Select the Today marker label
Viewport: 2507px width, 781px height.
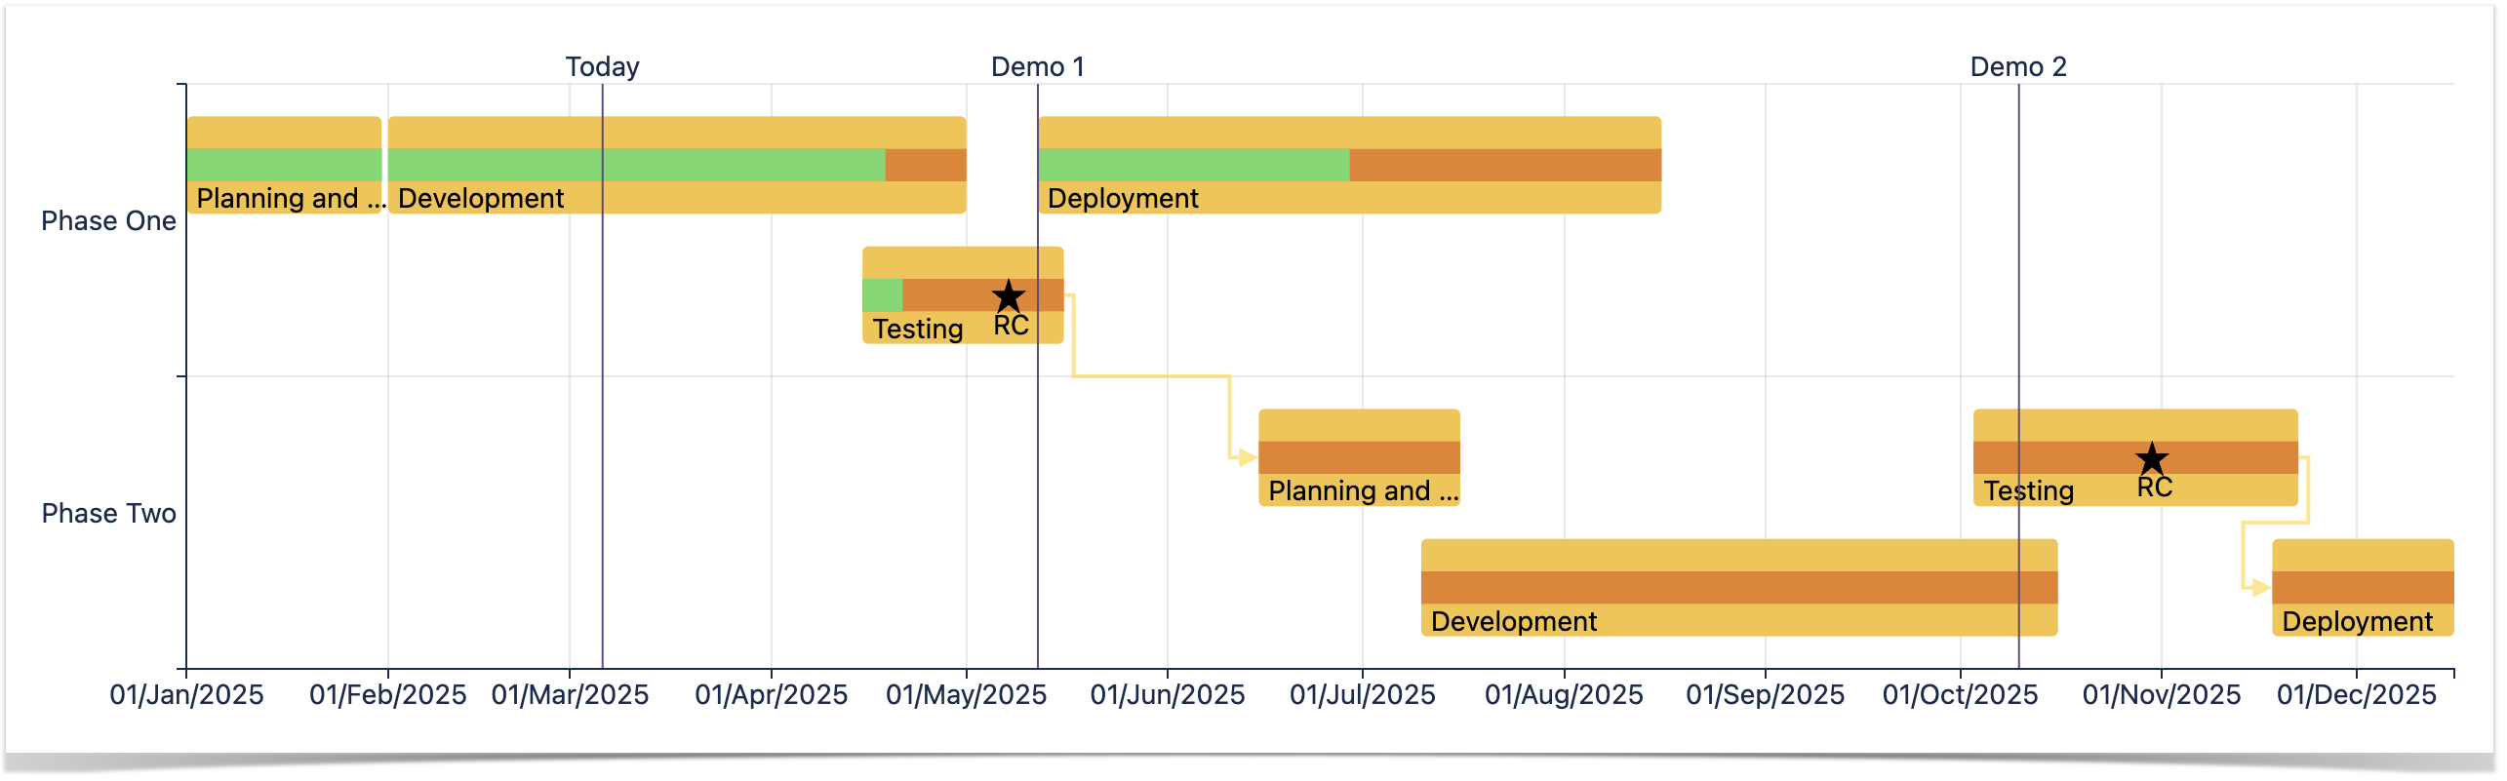pos(602,66)
